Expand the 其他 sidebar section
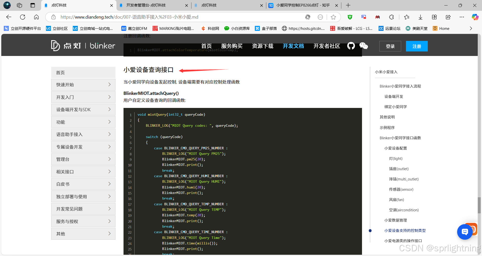This screenshot has width=482, height=256. [x=83, y=234]
